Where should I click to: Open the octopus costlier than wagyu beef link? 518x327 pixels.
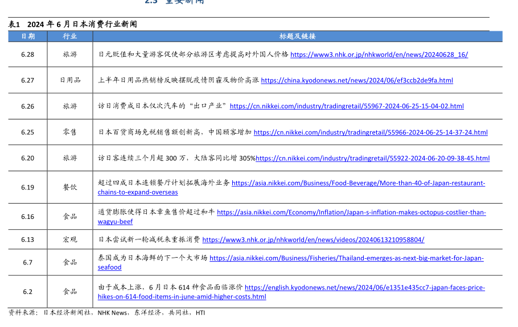tap(351, 212)
